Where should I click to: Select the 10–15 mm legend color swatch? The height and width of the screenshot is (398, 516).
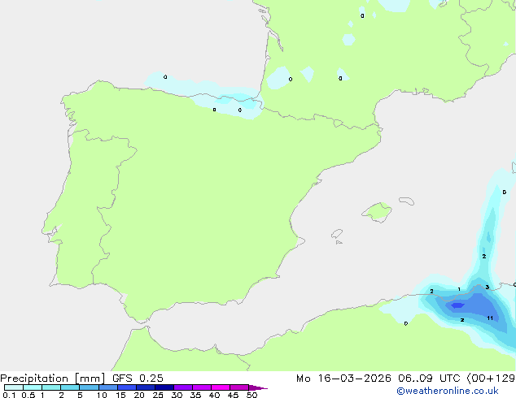tap(107, 387)
